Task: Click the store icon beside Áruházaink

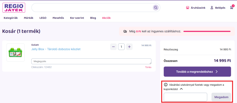Action: pos(187,8)
